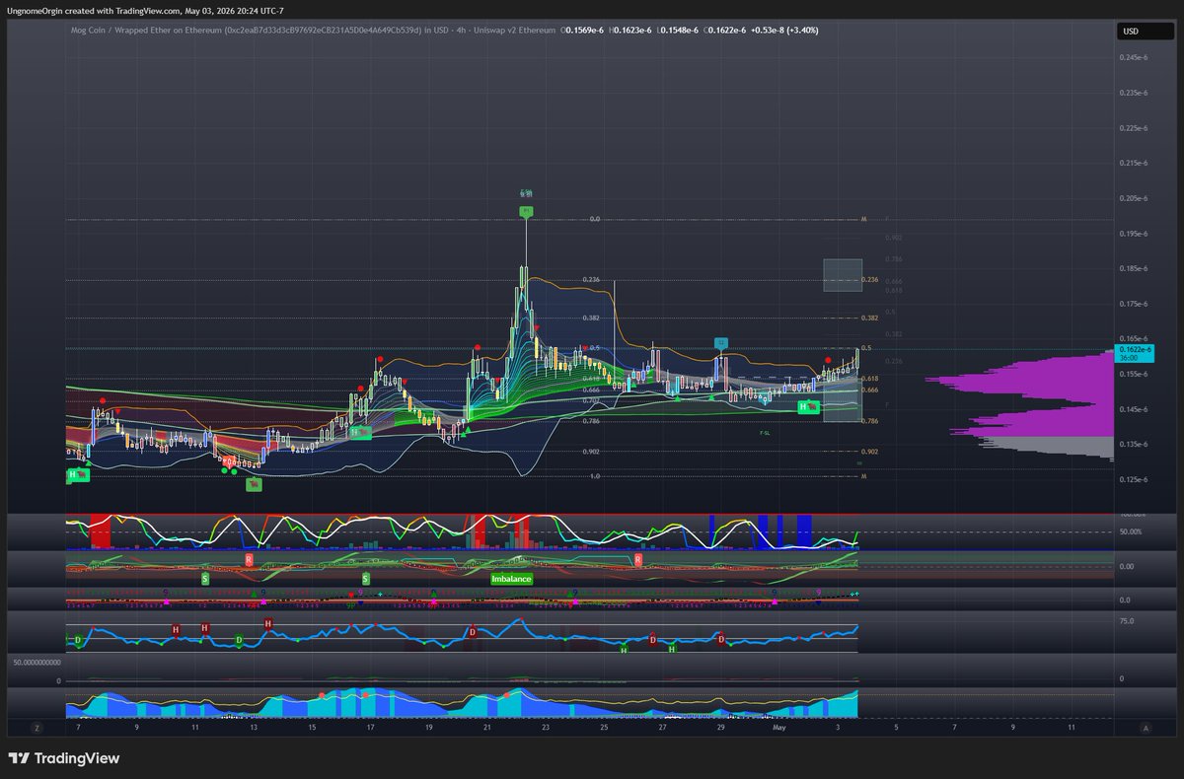
Task: Open the TradingView logo link
Action: click(x=64, y=758)
